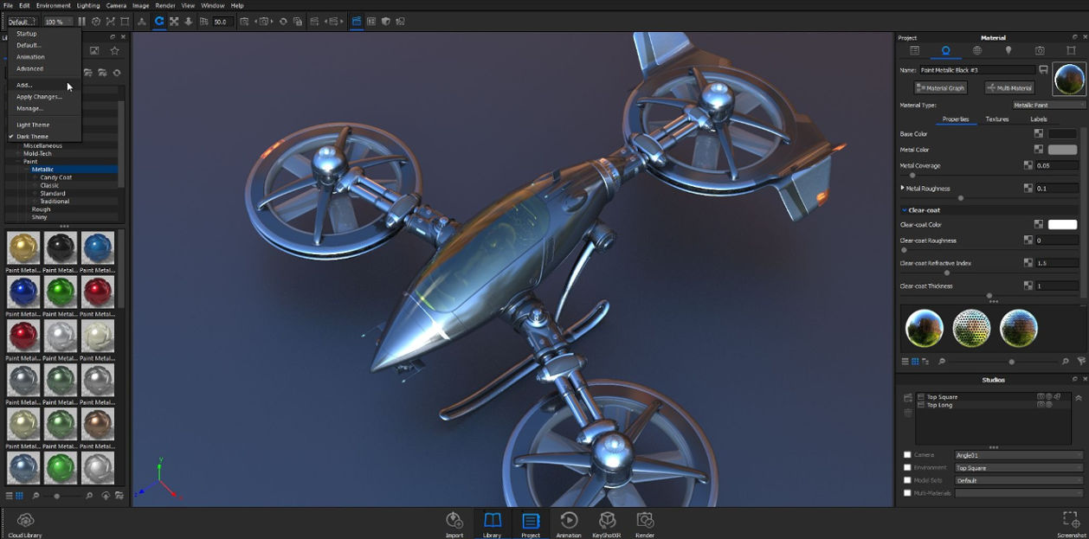Viewport: 1089px width, 539px height.
Task: Pause real-time rendering from the toolbar
Action: pyautogui.click(x=82, y=22)
